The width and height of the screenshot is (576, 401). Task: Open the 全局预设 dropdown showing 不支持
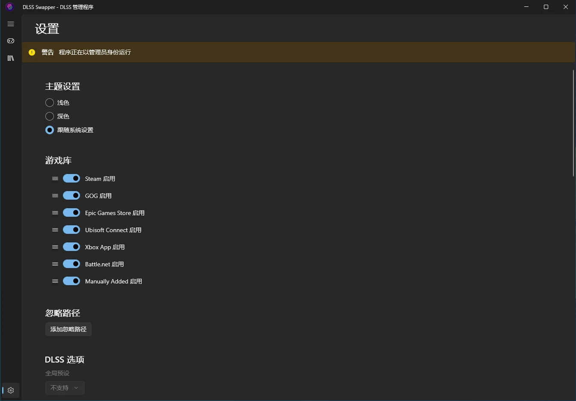(65, 388)
